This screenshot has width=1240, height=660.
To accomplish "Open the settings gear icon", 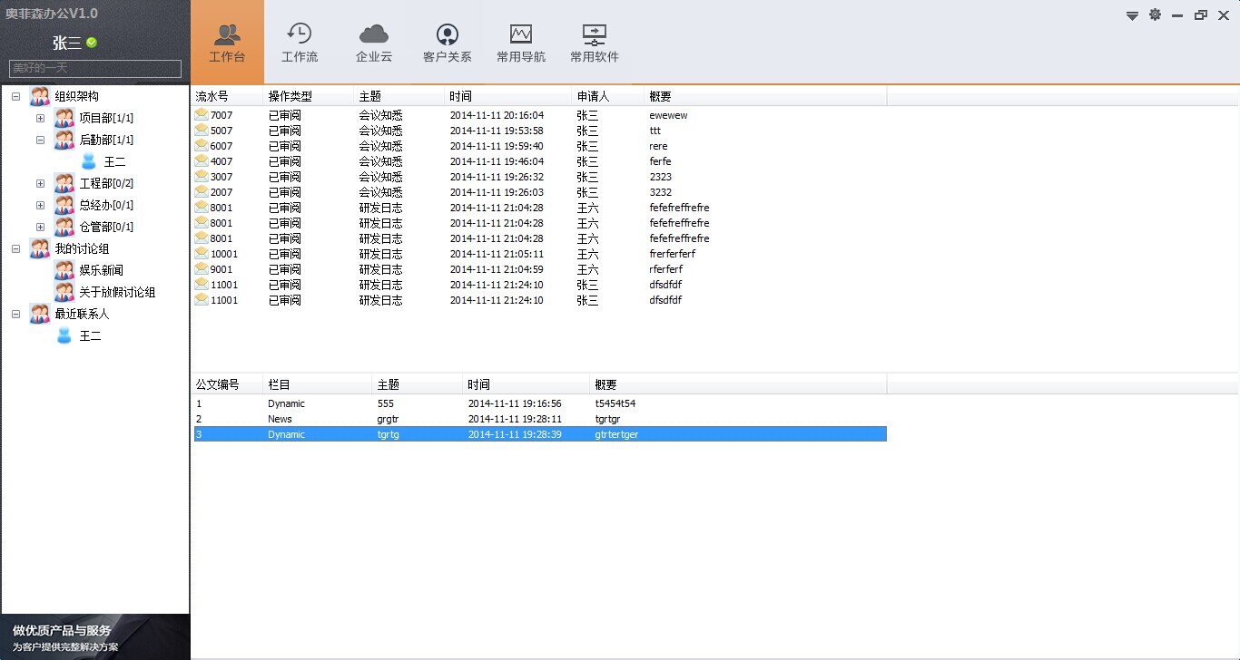I will click(x=1155, y=15).
